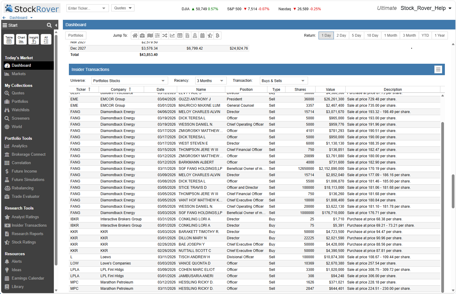The width and height of the screenshot is (456, 294).
Task: Click the back arrow beside Dashboard breadcrumb
Action: click(x=4, y=18)
